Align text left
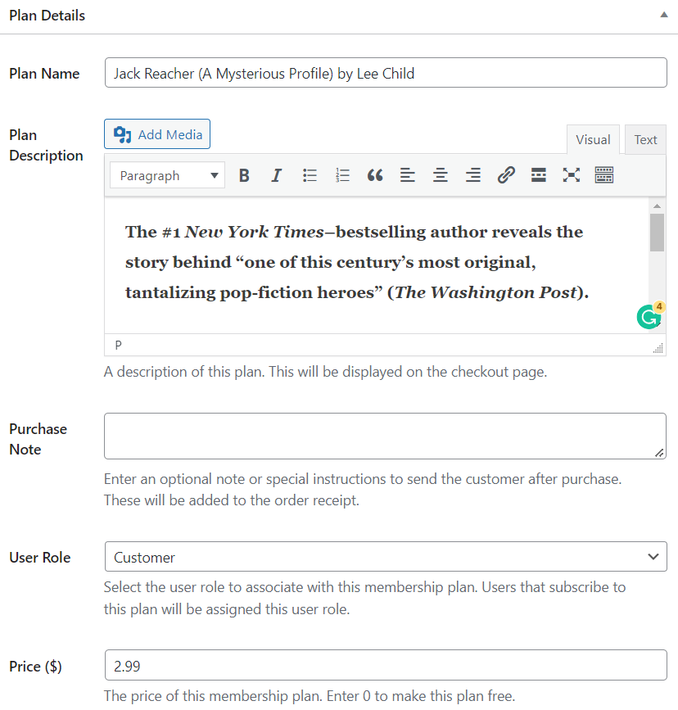678x710 pixels. tap(408, 175)
